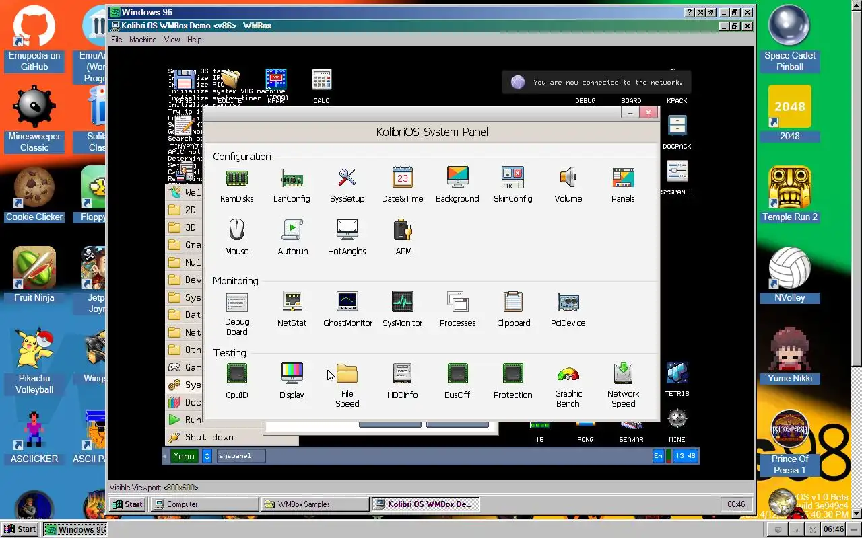Switch the En keyboard language indicator
The height and width of the screenshot is (538, 862).
coord(658,456)
